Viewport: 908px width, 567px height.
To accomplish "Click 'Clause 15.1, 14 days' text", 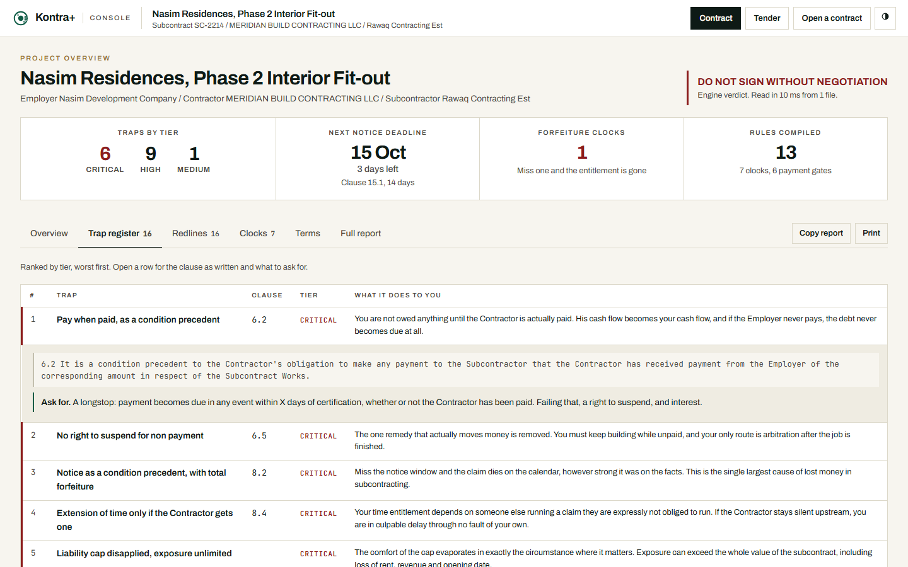I will 378,183.
